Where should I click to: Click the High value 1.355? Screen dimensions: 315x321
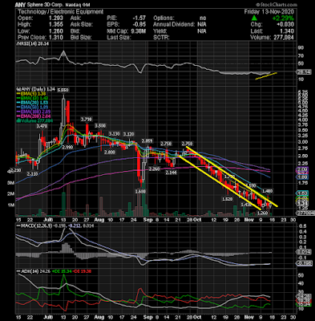click(55, 25)
